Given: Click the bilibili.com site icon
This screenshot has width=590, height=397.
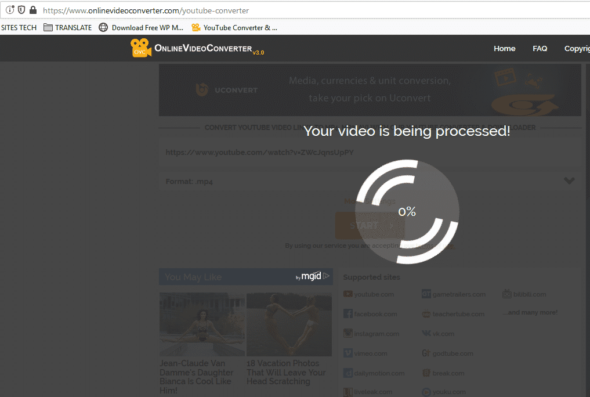Looking at the screenshot, I should pos(507,294).
